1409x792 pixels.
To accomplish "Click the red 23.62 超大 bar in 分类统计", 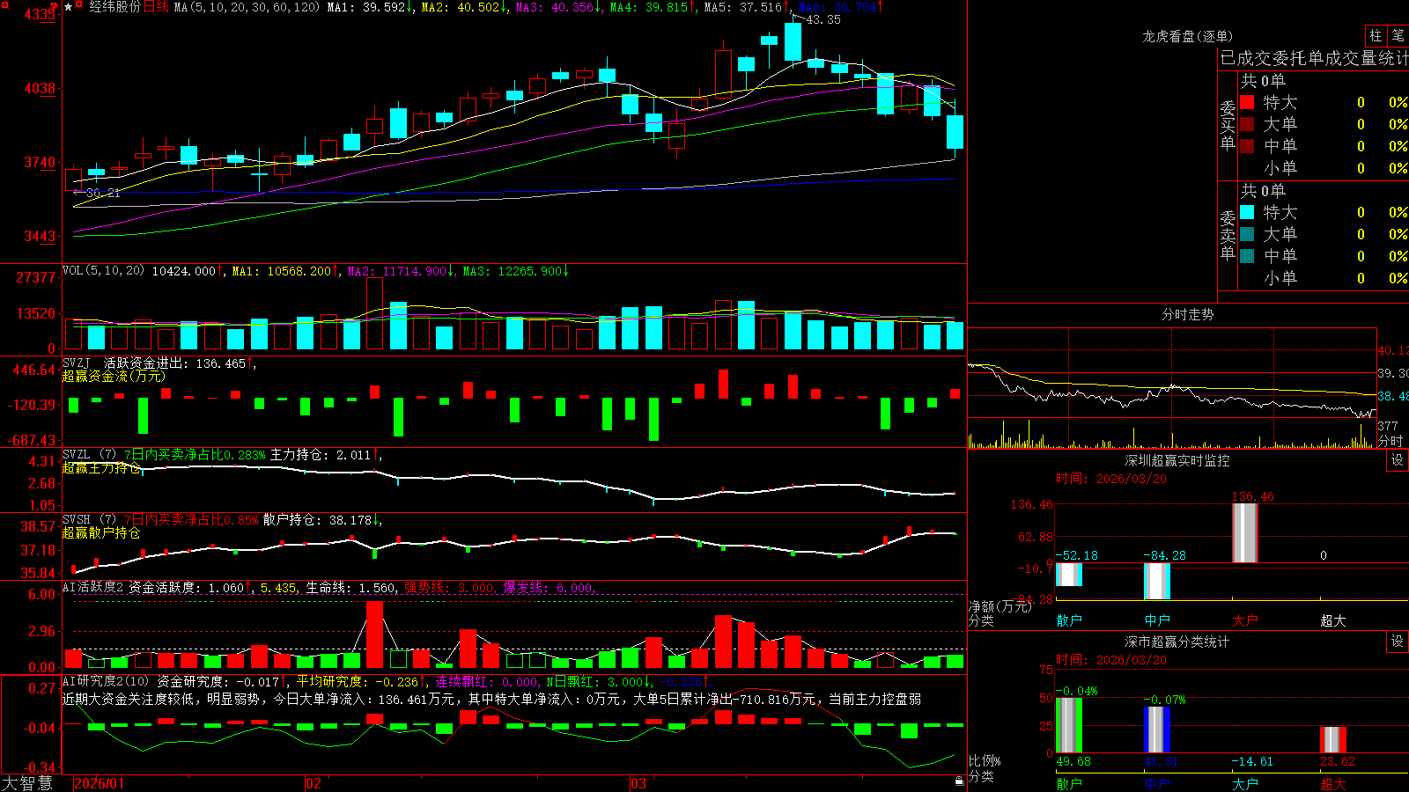I will tap(1333, 740).
